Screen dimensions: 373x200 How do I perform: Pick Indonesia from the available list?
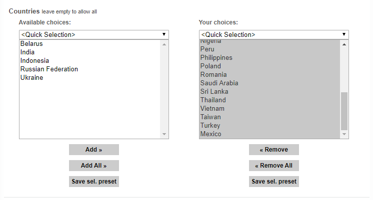(34, 61)
